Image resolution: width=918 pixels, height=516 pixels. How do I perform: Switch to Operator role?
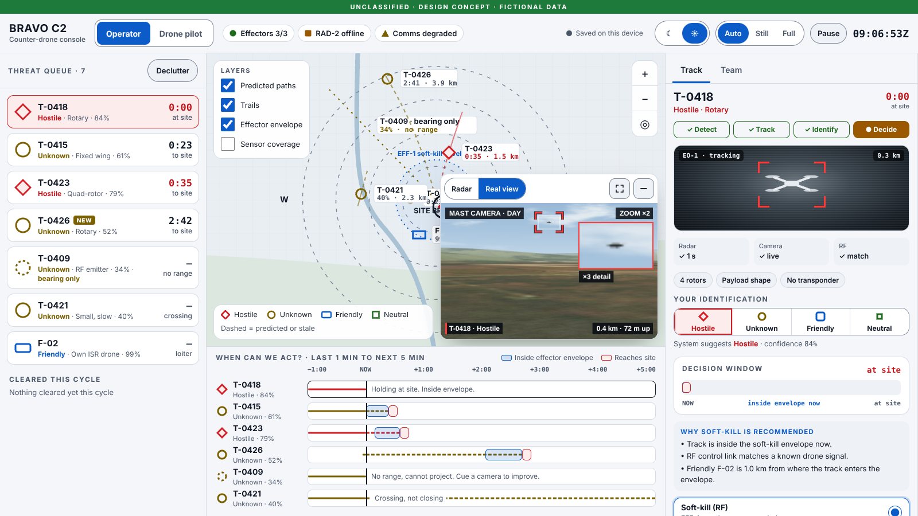click(123, 33)
